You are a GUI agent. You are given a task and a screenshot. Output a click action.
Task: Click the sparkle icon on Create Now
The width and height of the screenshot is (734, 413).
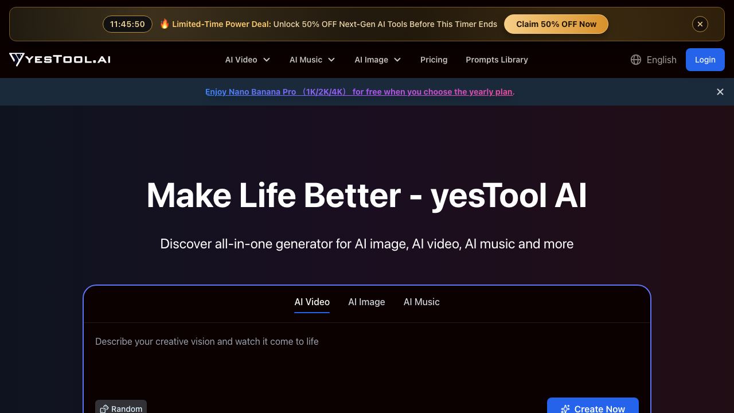[x=565, y=409]
